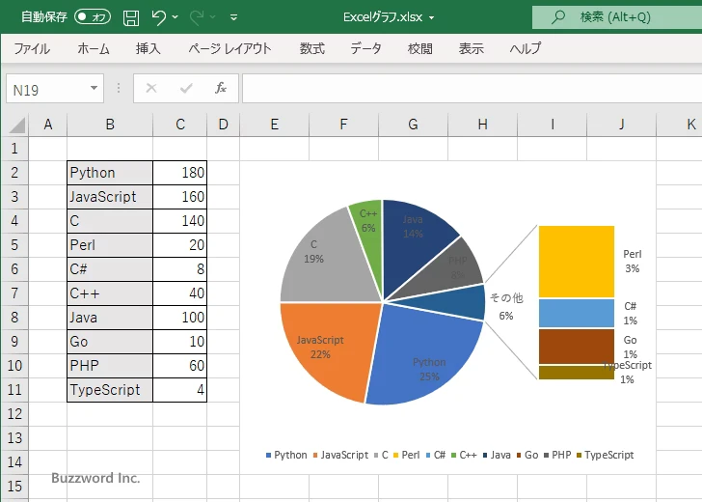Click the yellow Perl bar segment
This screenshot has height=502, width=702.
577,262
